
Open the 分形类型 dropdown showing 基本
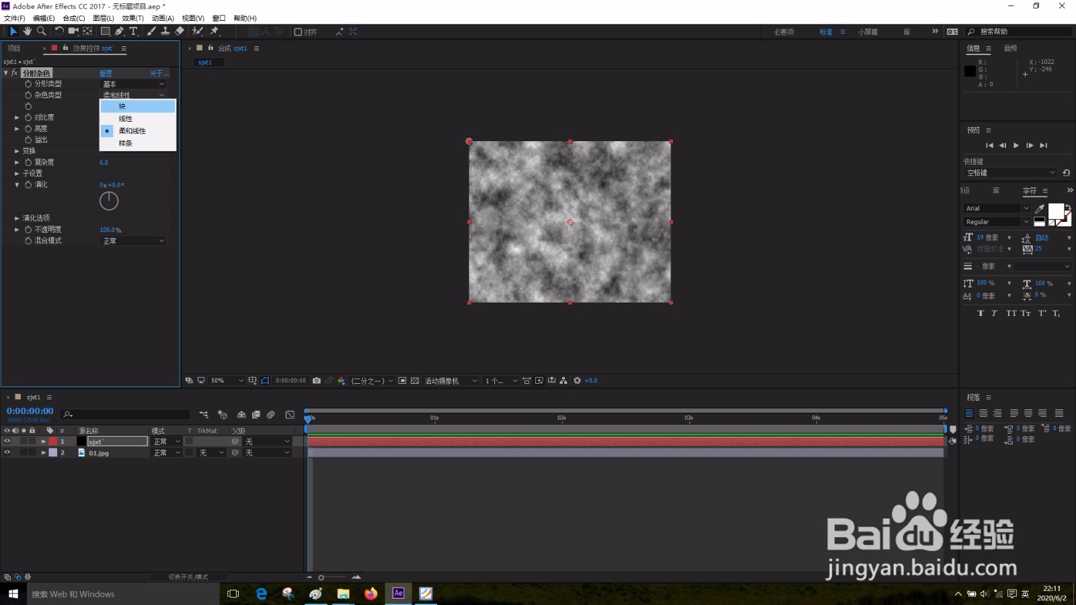133,84
